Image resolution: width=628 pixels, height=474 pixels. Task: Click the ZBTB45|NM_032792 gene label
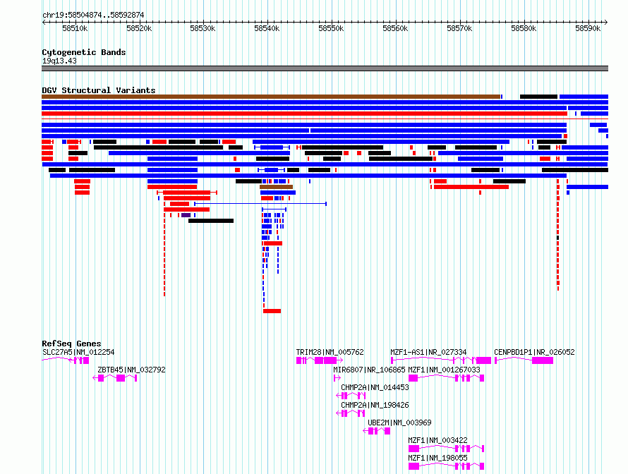[131, 370]
